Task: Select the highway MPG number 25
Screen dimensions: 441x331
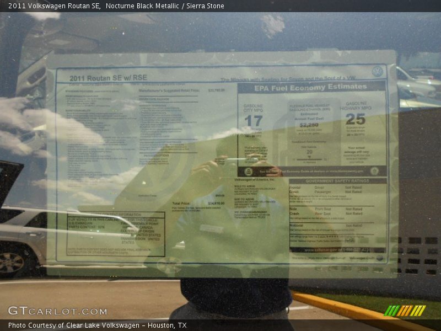Action: (356, 119)
